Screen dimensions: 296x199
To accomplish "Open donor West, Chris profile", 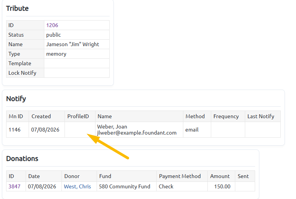I will click(78, 186).
